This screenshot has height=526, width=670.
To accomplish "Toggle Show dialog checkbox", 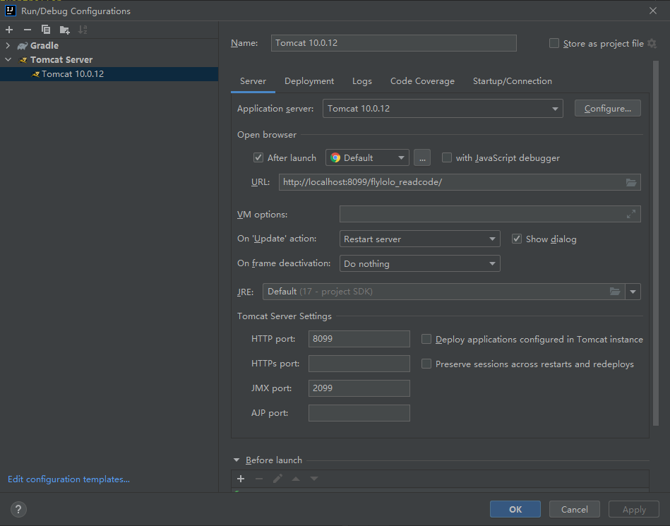I will pos(517,239).
